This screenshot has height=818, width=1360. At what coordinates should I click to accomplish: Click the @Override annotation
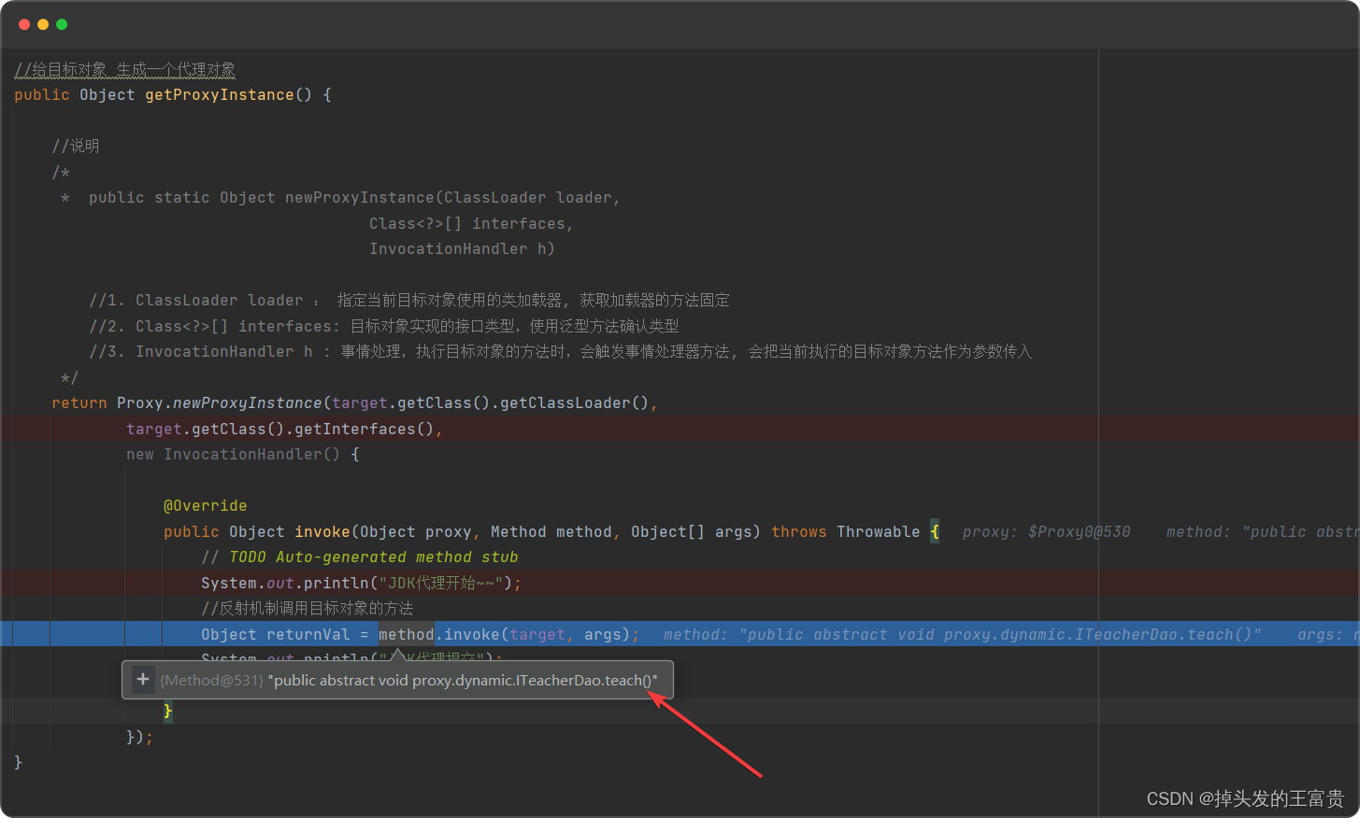tap(206, 505)
